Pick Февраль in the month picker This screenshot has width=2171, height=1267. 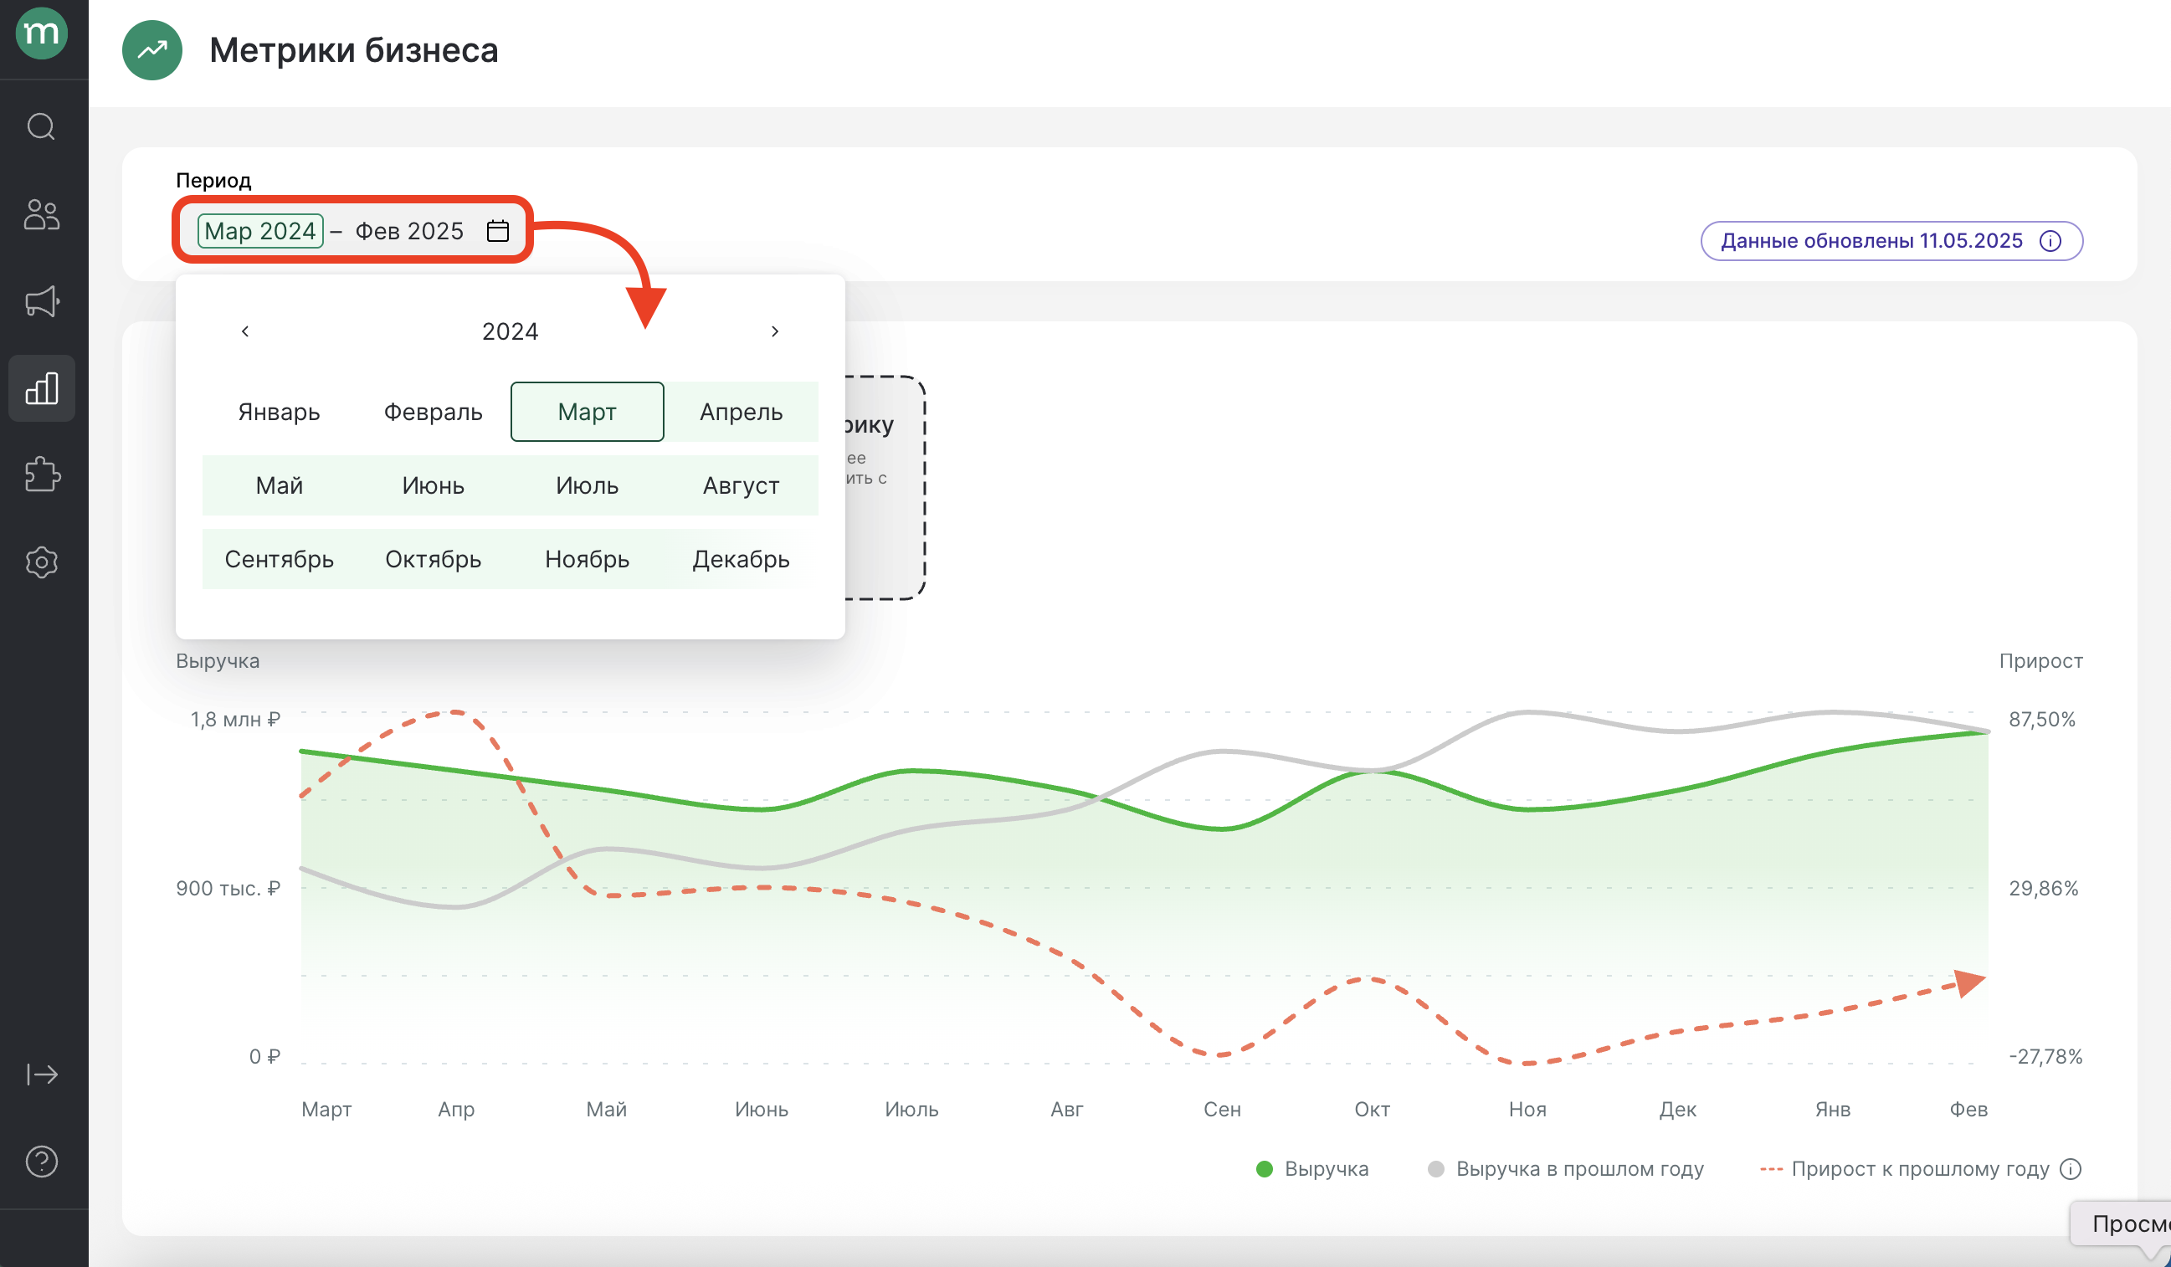point(434,412)
